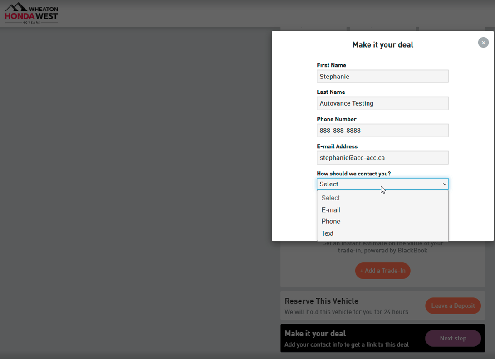Click the First Name input field
The height and width of the screenshot is (359, 495).
[382, 76]
